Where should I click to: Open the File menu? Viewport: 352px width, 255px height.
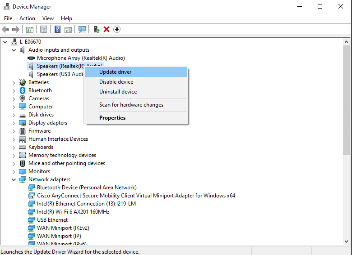click(8, 18)
